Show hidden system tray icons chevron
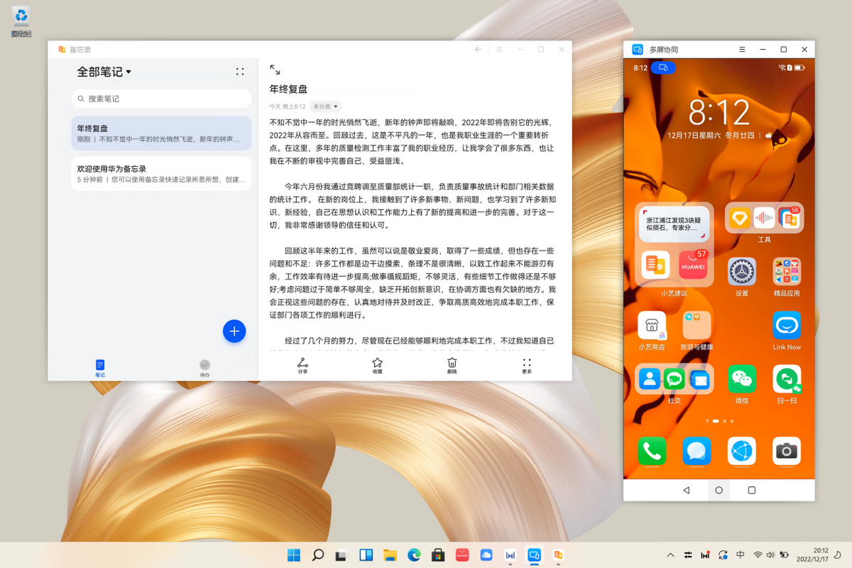 point(670,555)
